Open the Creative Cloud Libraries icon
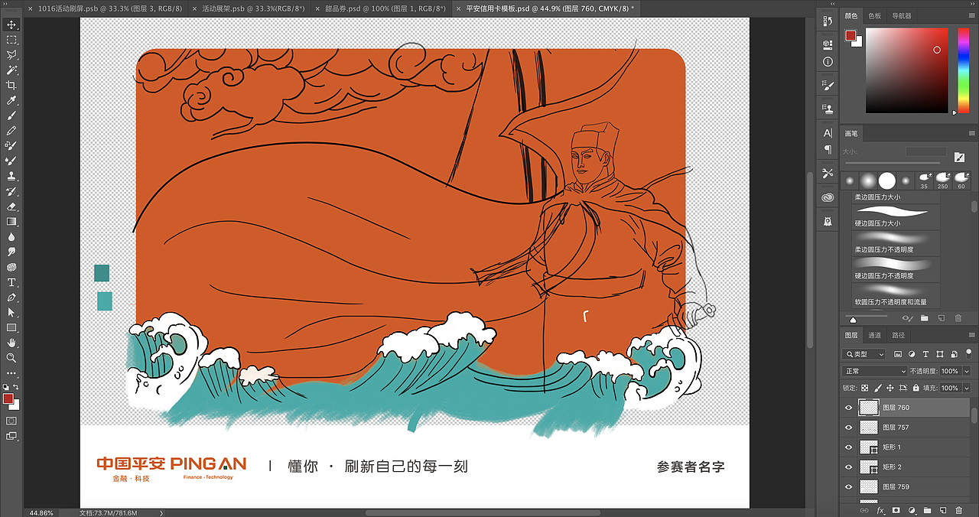Screen dimensions: 979x517 [828, 197]
